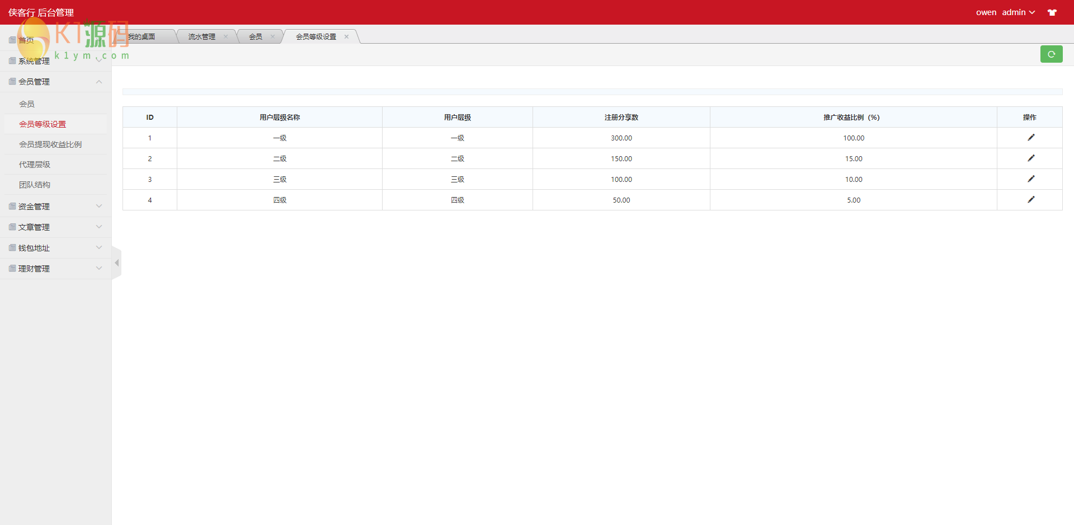Click the 用户层级名称 column header
Screen dimensions: 1074x525
tap(280, 118)
